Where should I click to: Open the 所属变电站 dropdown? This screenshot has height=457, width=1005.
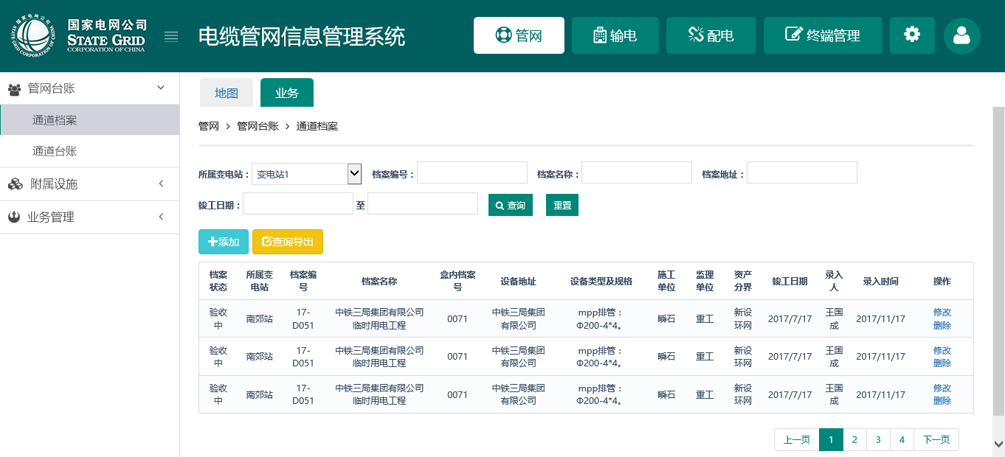307,174
